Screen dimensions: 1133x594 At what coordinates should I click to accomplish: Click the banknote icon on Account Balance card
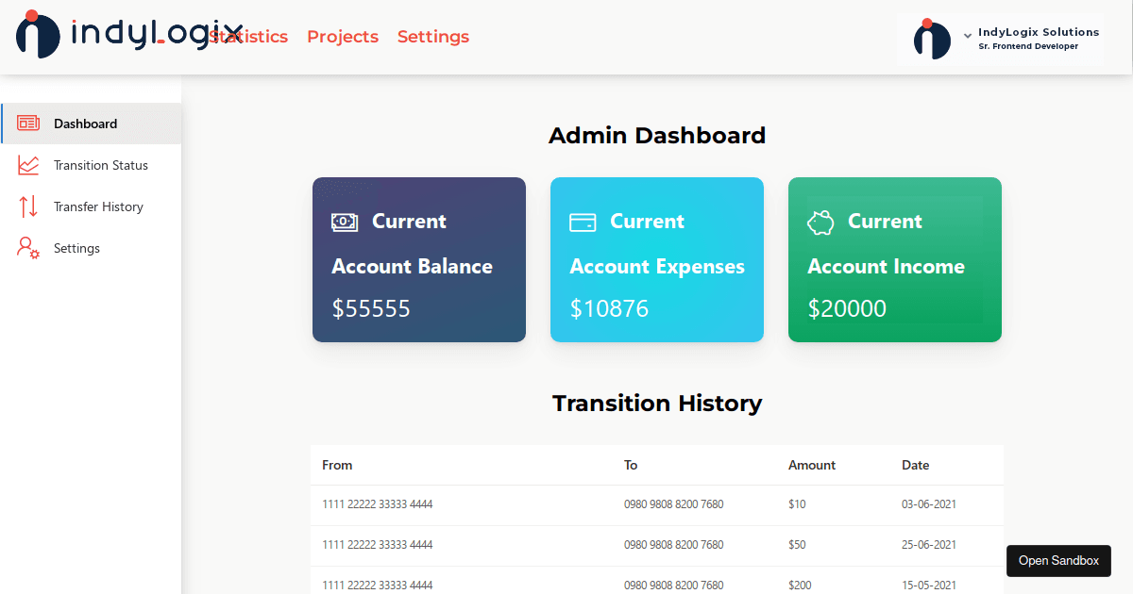tap(345, 222)
